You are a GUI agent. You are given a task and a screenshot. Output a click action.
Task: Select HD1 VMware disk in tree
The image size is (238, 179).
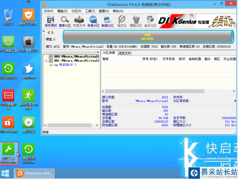coord(76,61)
